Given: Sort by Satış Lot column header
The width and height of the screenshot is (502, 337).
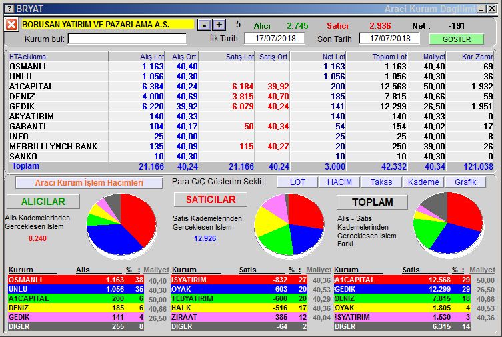Looking at the screenshot, I should (x=227, y=57).
